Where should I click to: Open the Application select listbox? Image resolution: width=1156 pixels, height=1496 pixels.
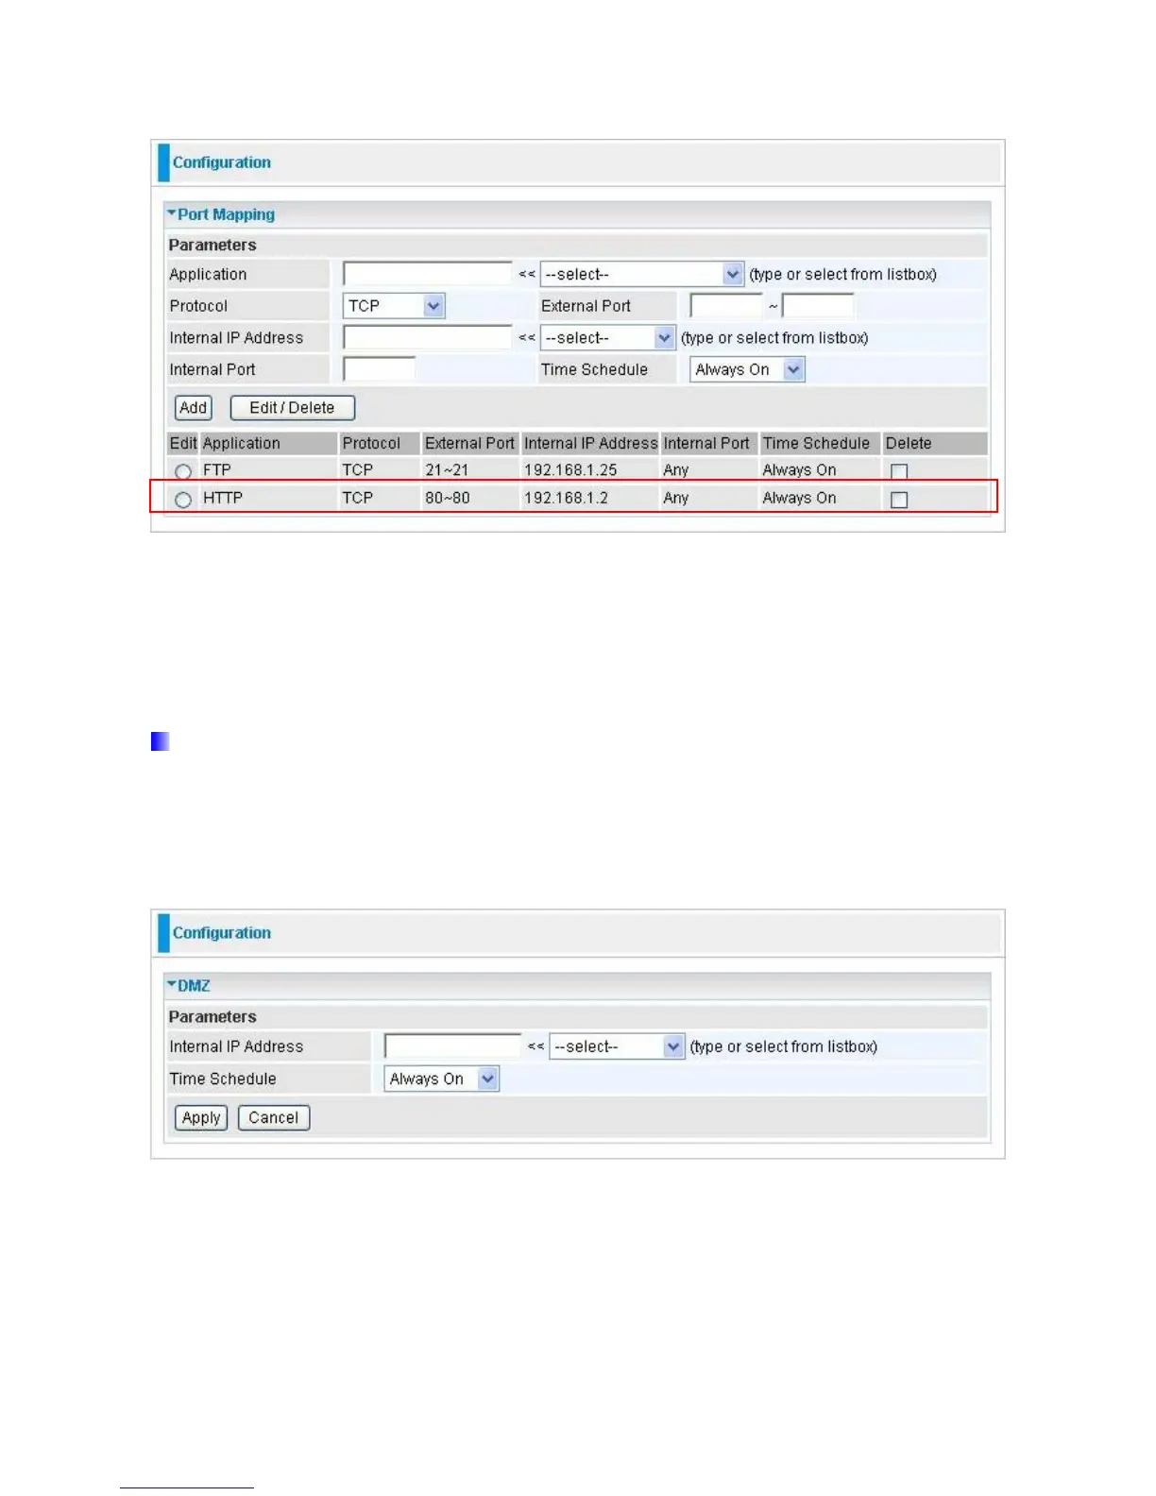point(642,275)
